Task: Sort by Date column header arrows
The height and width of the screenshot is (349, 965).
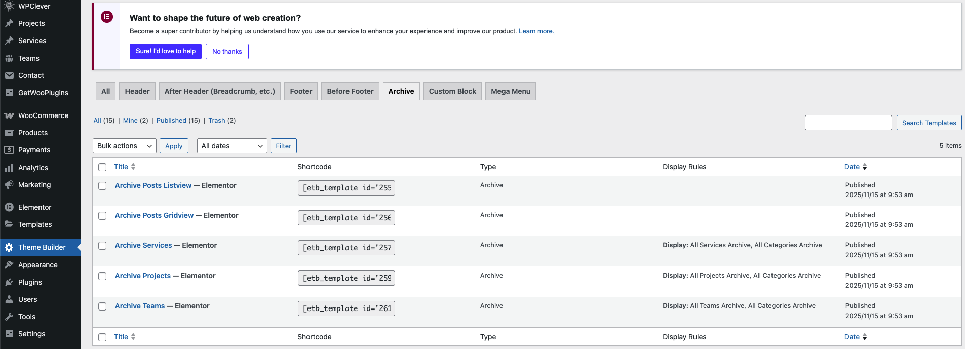Action: pyautogui.click(x=865, y=167)
